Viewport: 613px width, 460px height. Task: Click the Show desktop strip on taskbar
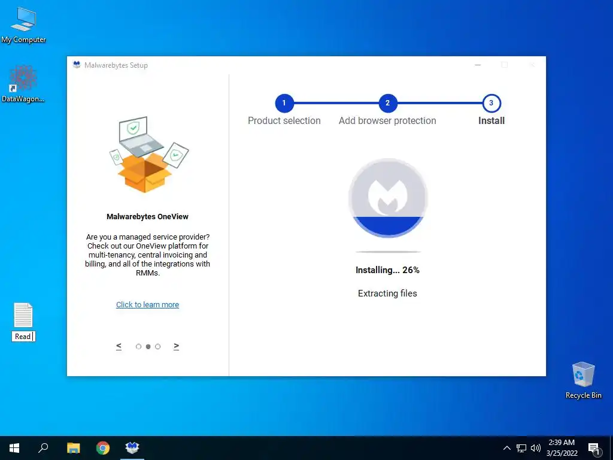(611, 448)
